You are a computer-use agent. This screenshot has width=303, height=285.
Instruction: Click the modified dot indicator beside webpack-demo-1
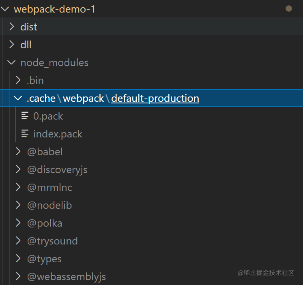289,9
